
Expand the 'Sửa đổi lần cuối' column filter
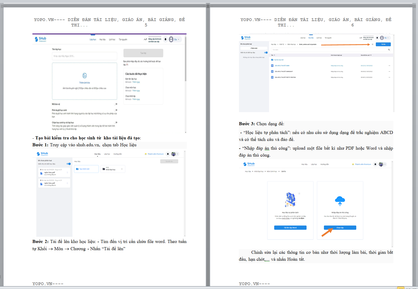pos(371,55)
